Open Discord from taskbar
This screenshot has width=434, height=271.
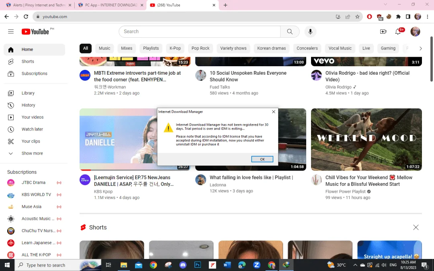coord(183,265)
